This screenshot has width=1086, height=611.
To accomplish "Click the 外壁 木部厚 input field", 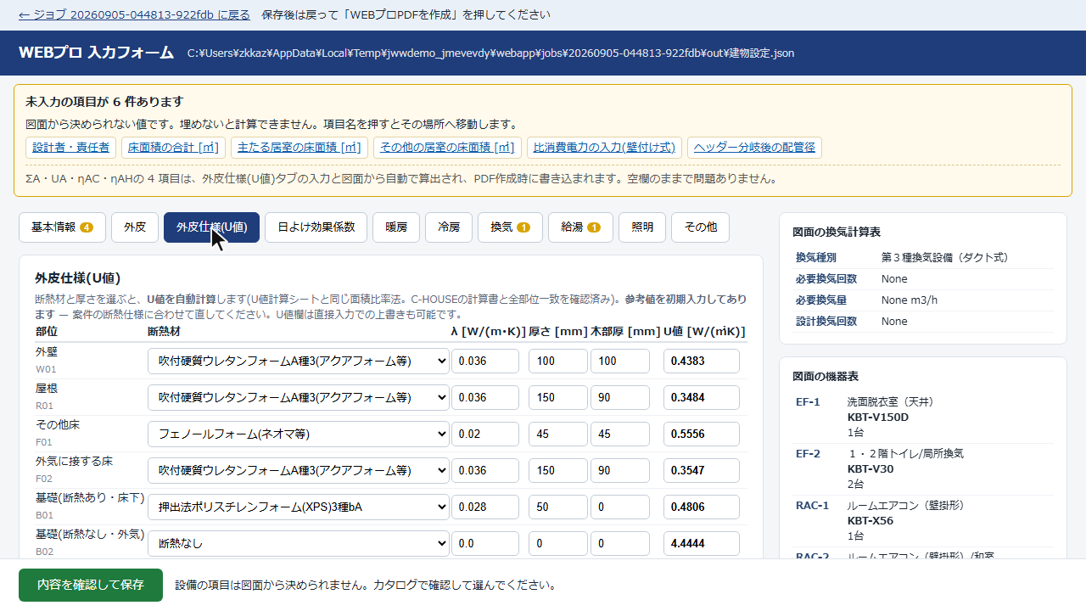I will click(x=620, y=361).
